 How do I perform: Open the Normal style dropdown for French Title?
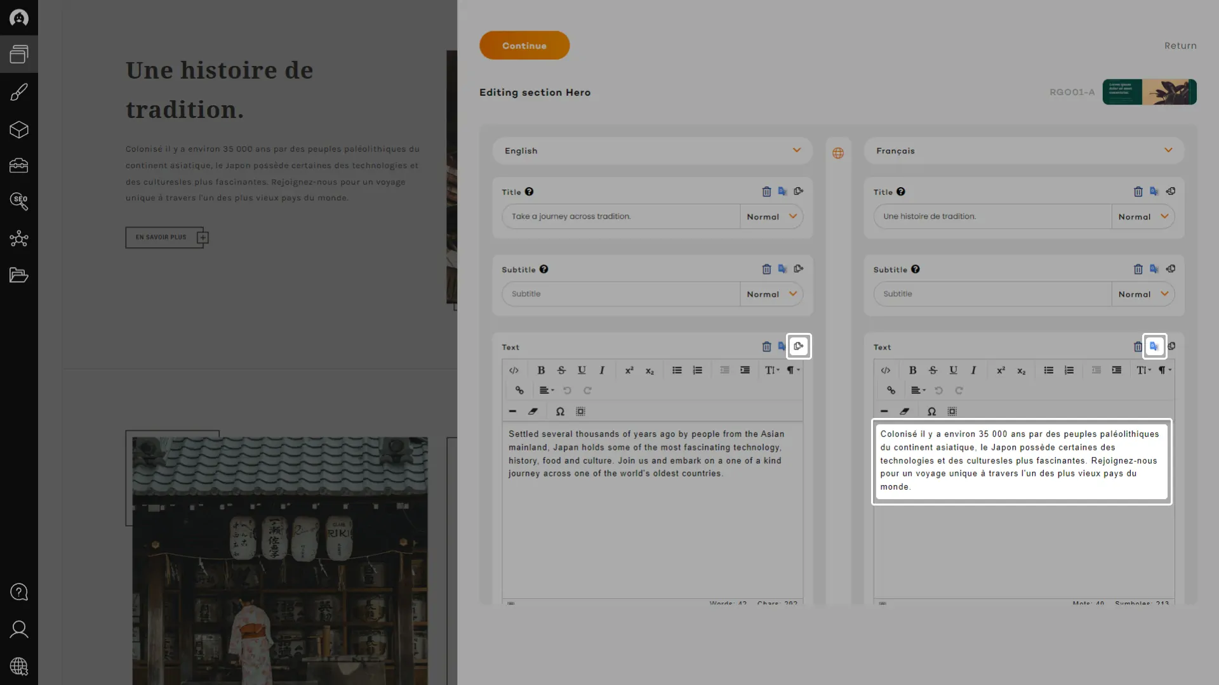(1143, 217)
